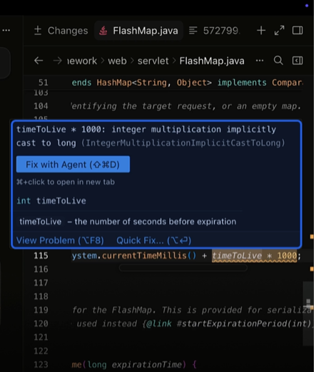Image resolution: width=316 pixels, height=372 pixels.
Task: Click 'currentTimeMillis()' on line 115
Action: tap(149, 256)
